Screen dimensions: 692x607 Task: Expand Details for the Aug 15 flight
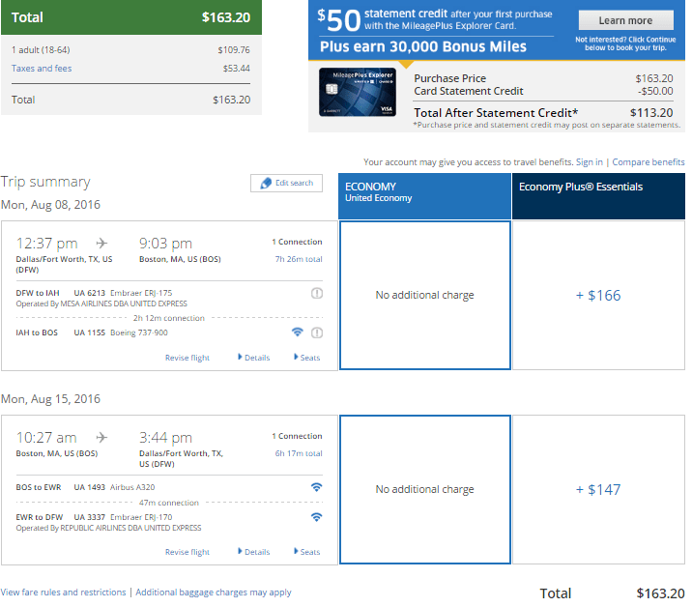254,551
